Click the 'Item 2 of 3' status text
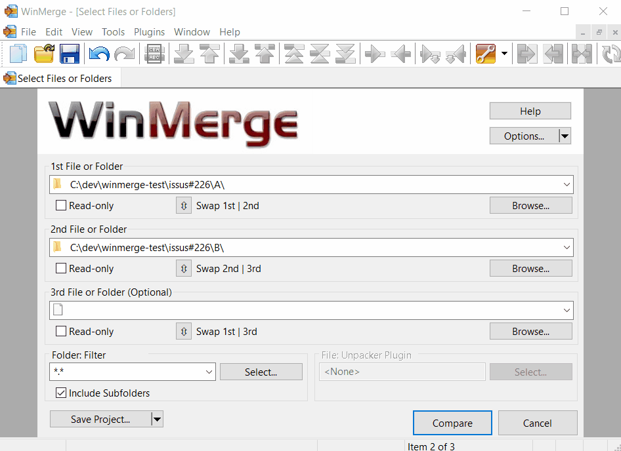Viewport: 621px width, 451px height. point(431,446)
